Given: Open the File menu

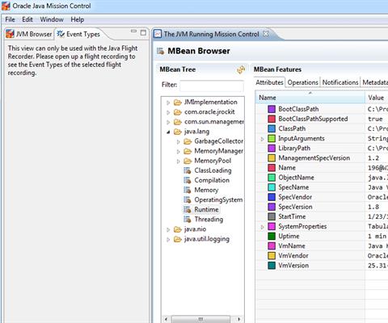Looking at the screenshot, I should (10, 19).
